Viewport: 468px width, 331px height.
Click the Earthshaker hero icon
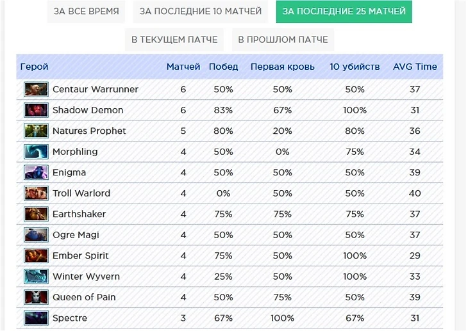[36, 214]
